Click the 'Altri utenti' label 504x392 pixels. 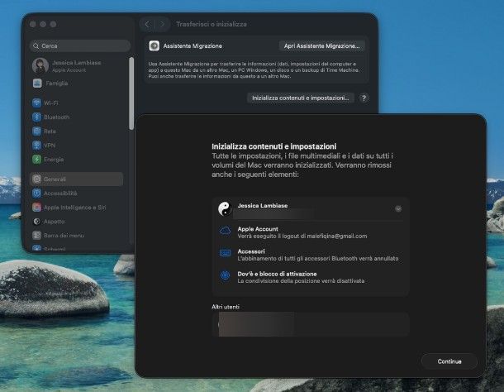226,307
